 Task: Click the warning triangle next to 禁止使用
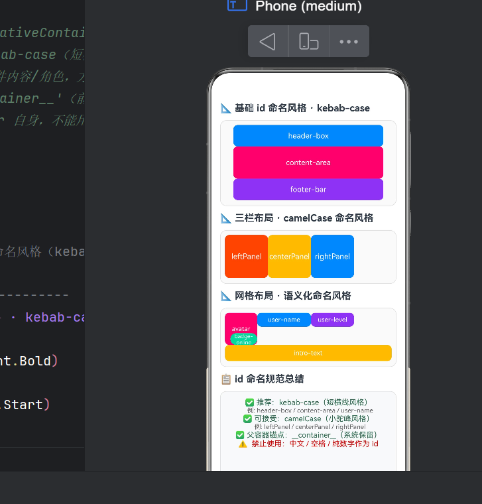coord(243,444)
